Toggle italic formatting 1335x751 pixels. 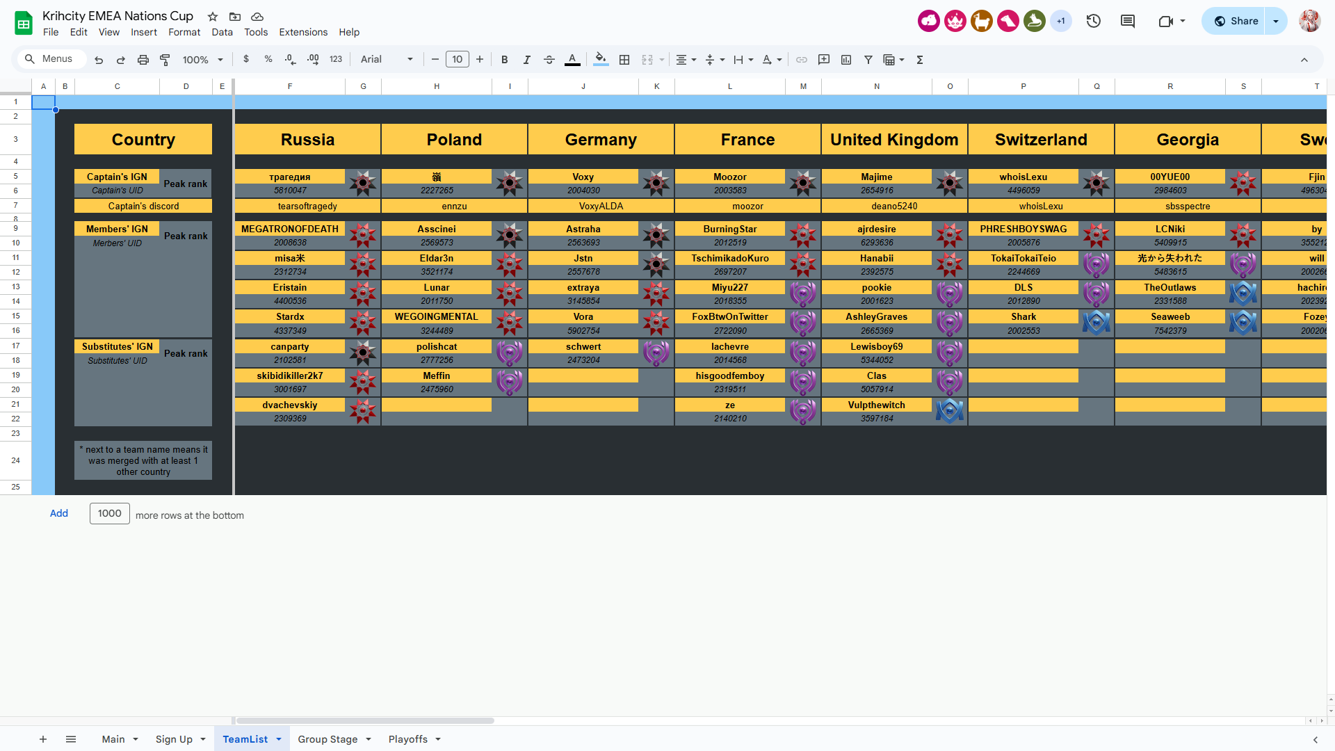point(527,60)
